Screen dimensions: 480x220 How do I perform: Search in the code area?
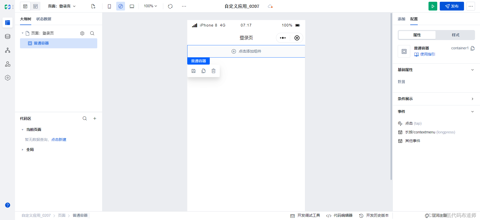(85, 118)
